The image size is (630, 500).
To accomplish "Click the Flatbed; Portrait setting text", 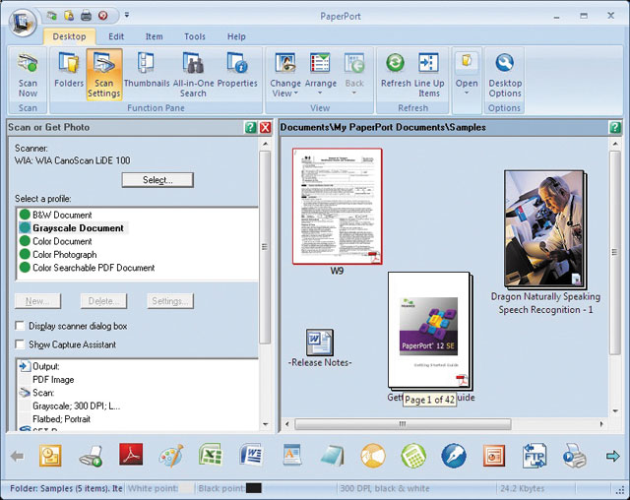I will (x=61, y=419).
